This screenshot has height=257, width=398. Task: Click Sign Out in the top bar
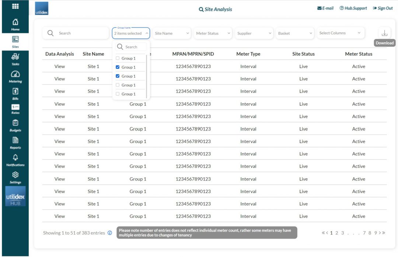click(383, 8)
